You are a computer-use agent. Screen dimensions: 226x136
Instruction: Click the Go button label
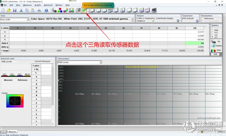(x=219, y=41)
